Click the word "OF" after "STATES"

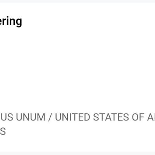(138, 117)
